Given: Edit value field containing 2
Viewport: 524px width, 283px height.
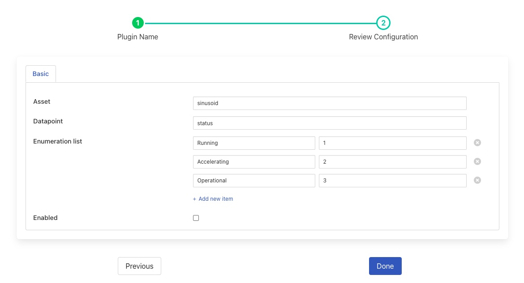Looking at the screenshot, I should 392,162.
